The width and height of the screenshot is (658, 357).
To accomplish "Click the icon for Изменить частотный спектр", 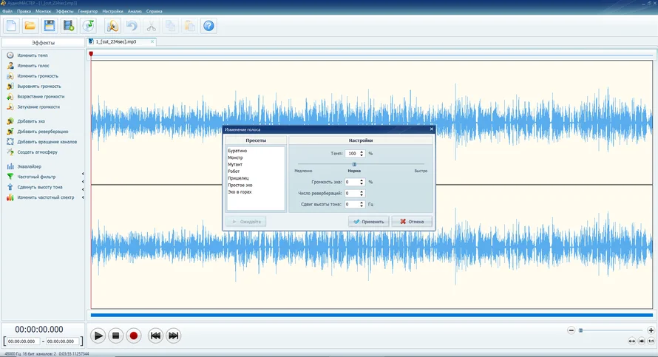I will point(10,197).
